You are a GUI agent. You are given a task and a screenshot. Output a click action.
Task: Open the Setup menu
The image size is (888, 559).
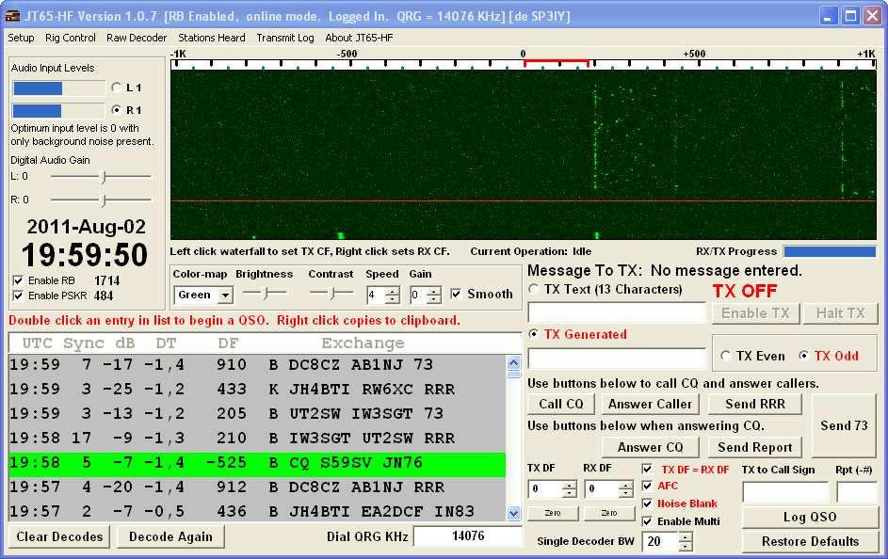click(x=21, y=38)
